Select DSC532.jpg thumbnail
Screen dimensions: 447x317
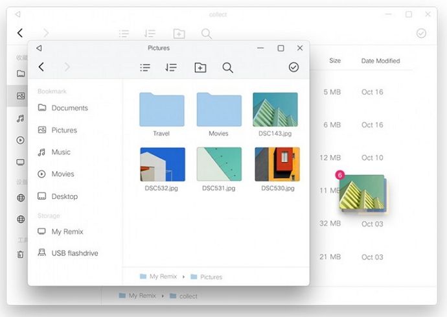point(163,165)
